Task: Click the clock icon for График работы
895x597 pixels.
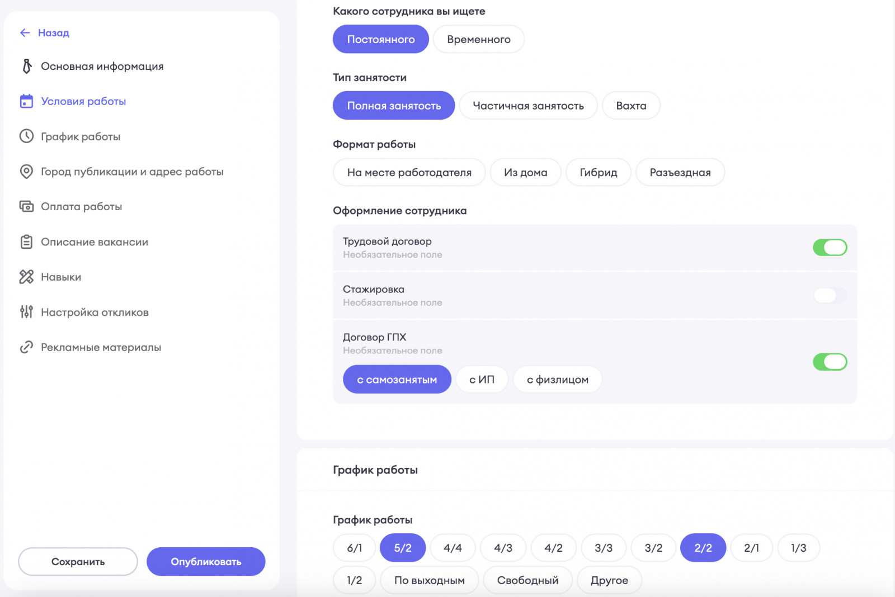Action: [26, 136]
